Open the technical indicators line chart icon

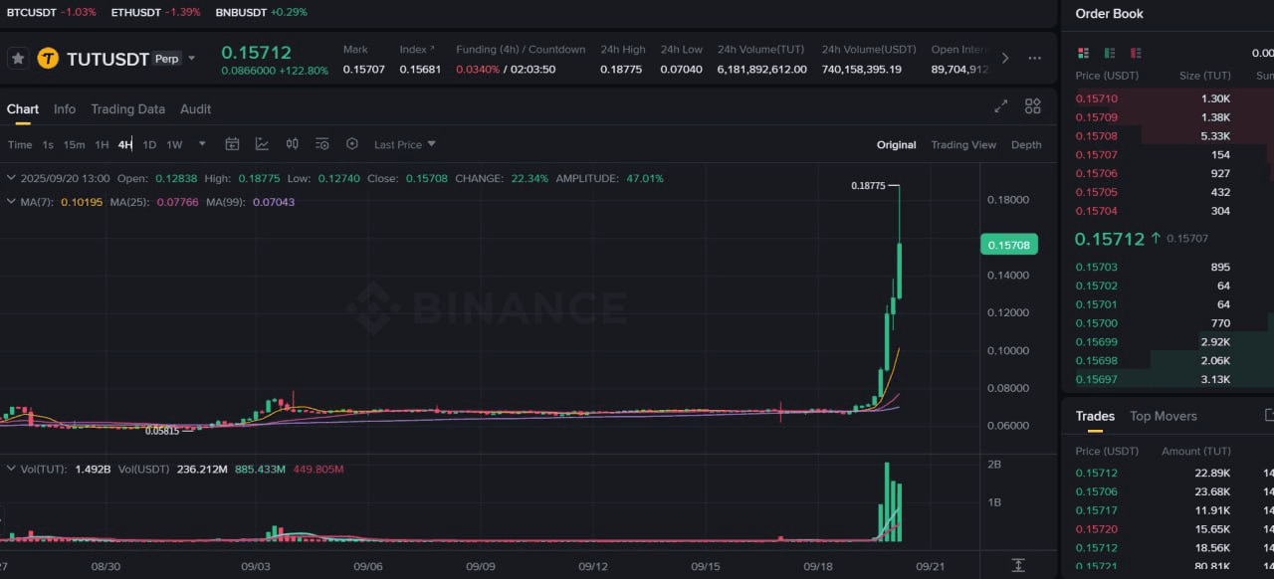pyautogui.click(x=262, y=144)
